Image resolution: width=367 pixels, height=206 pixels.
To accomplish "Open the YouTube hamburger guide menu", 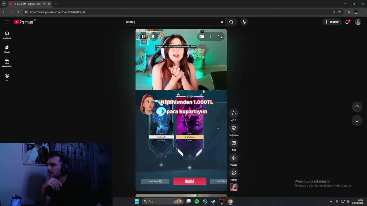I will 7,22.
